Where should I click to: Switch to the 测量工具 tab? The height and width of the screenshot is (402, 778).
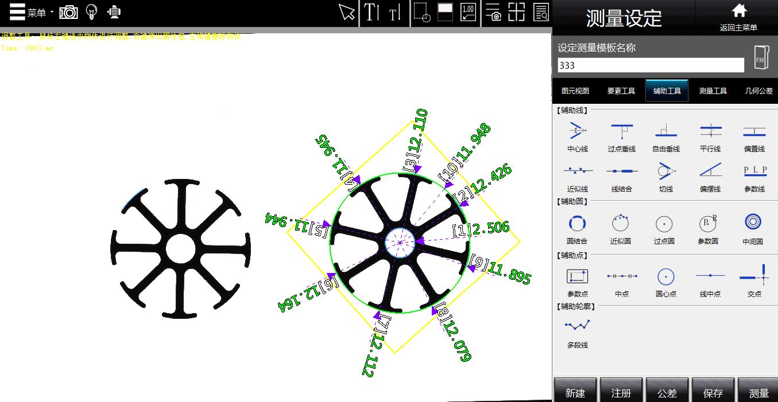[x=713, y=91]
